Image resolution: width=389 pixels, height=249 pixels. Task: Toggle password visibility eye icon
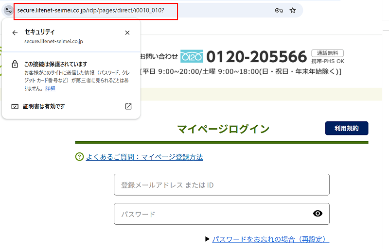(x=318, y=213)
